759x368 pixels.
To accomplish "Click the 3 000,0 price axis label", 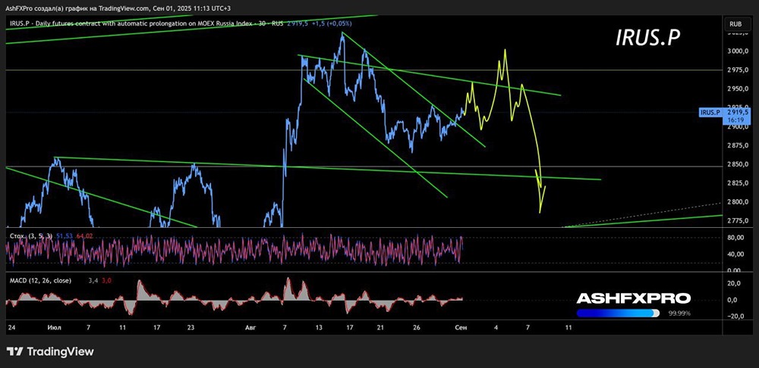I will 737,51.
